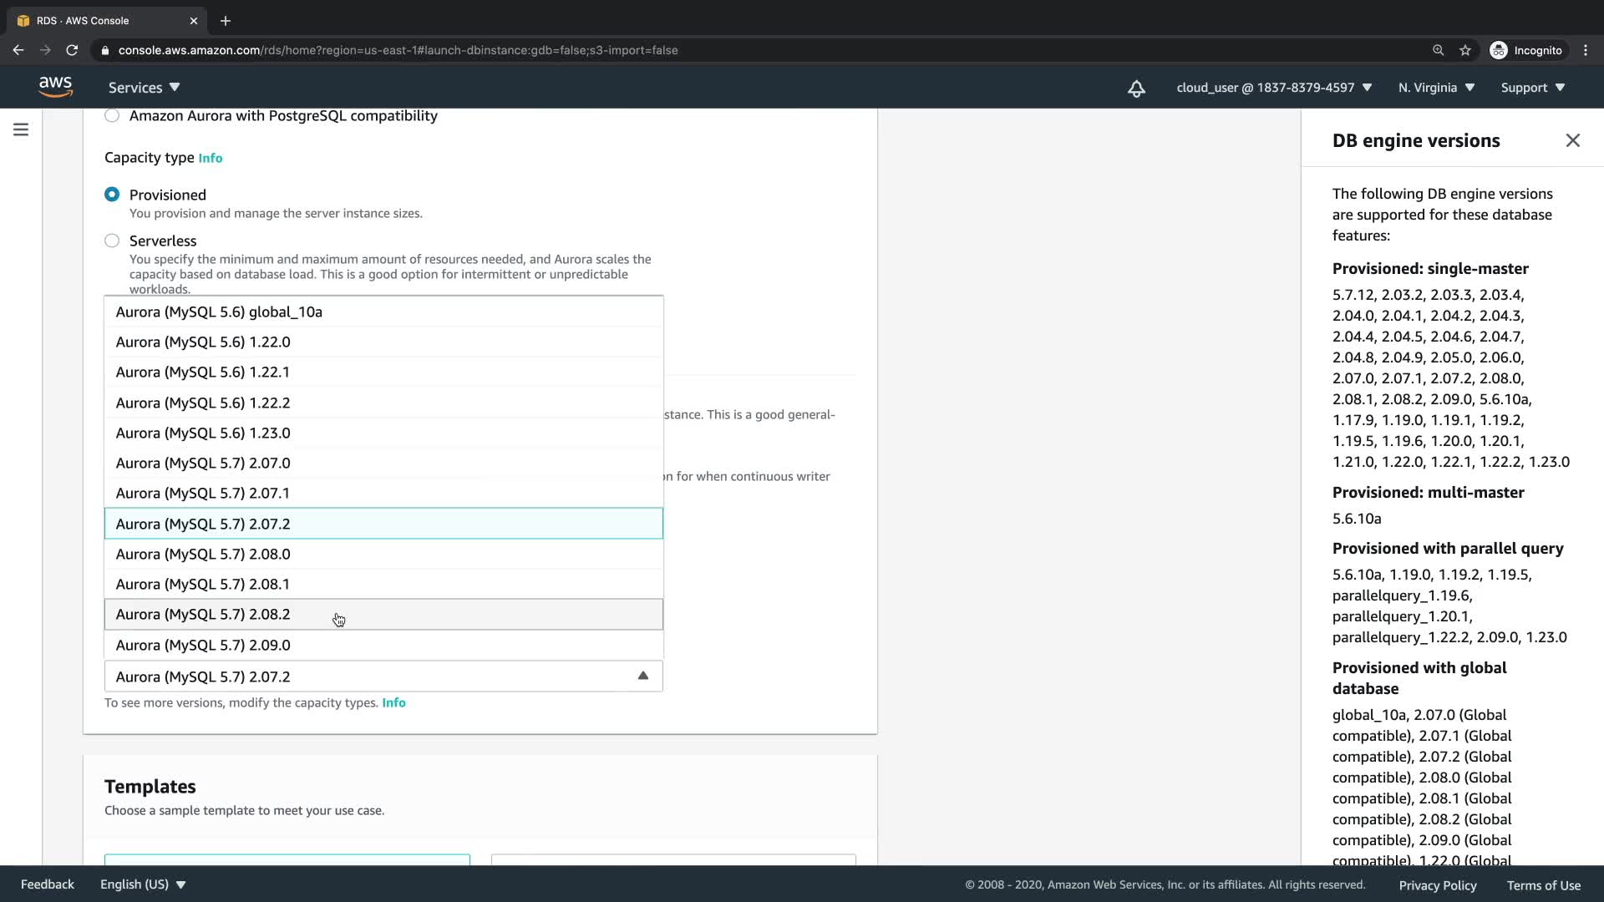This screenshot has width=1604, height=902.
Task: Open the notifications bell
Action: tap(1136, 88)
